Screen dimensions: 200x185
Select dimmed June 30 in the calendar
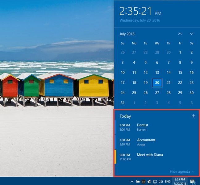pyautogui.click(x=169, y=53)
